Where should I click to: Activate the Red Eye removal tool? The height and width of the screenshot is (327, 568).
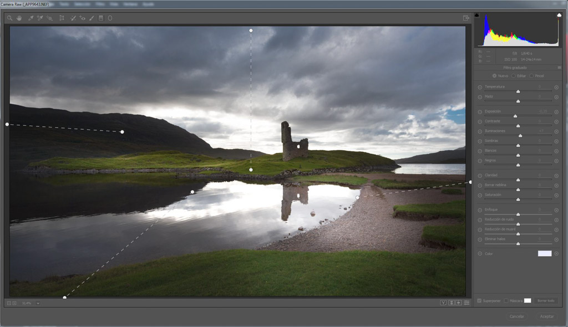pyautogui.click(x=82, y=18)
